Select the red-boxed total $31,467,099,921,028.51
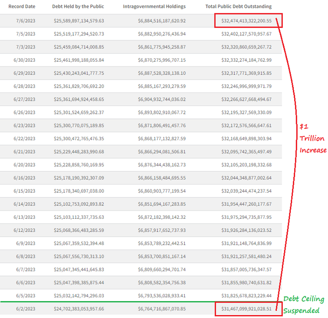The width and height of the screenshot is (328, 318). tap(247, 308)
